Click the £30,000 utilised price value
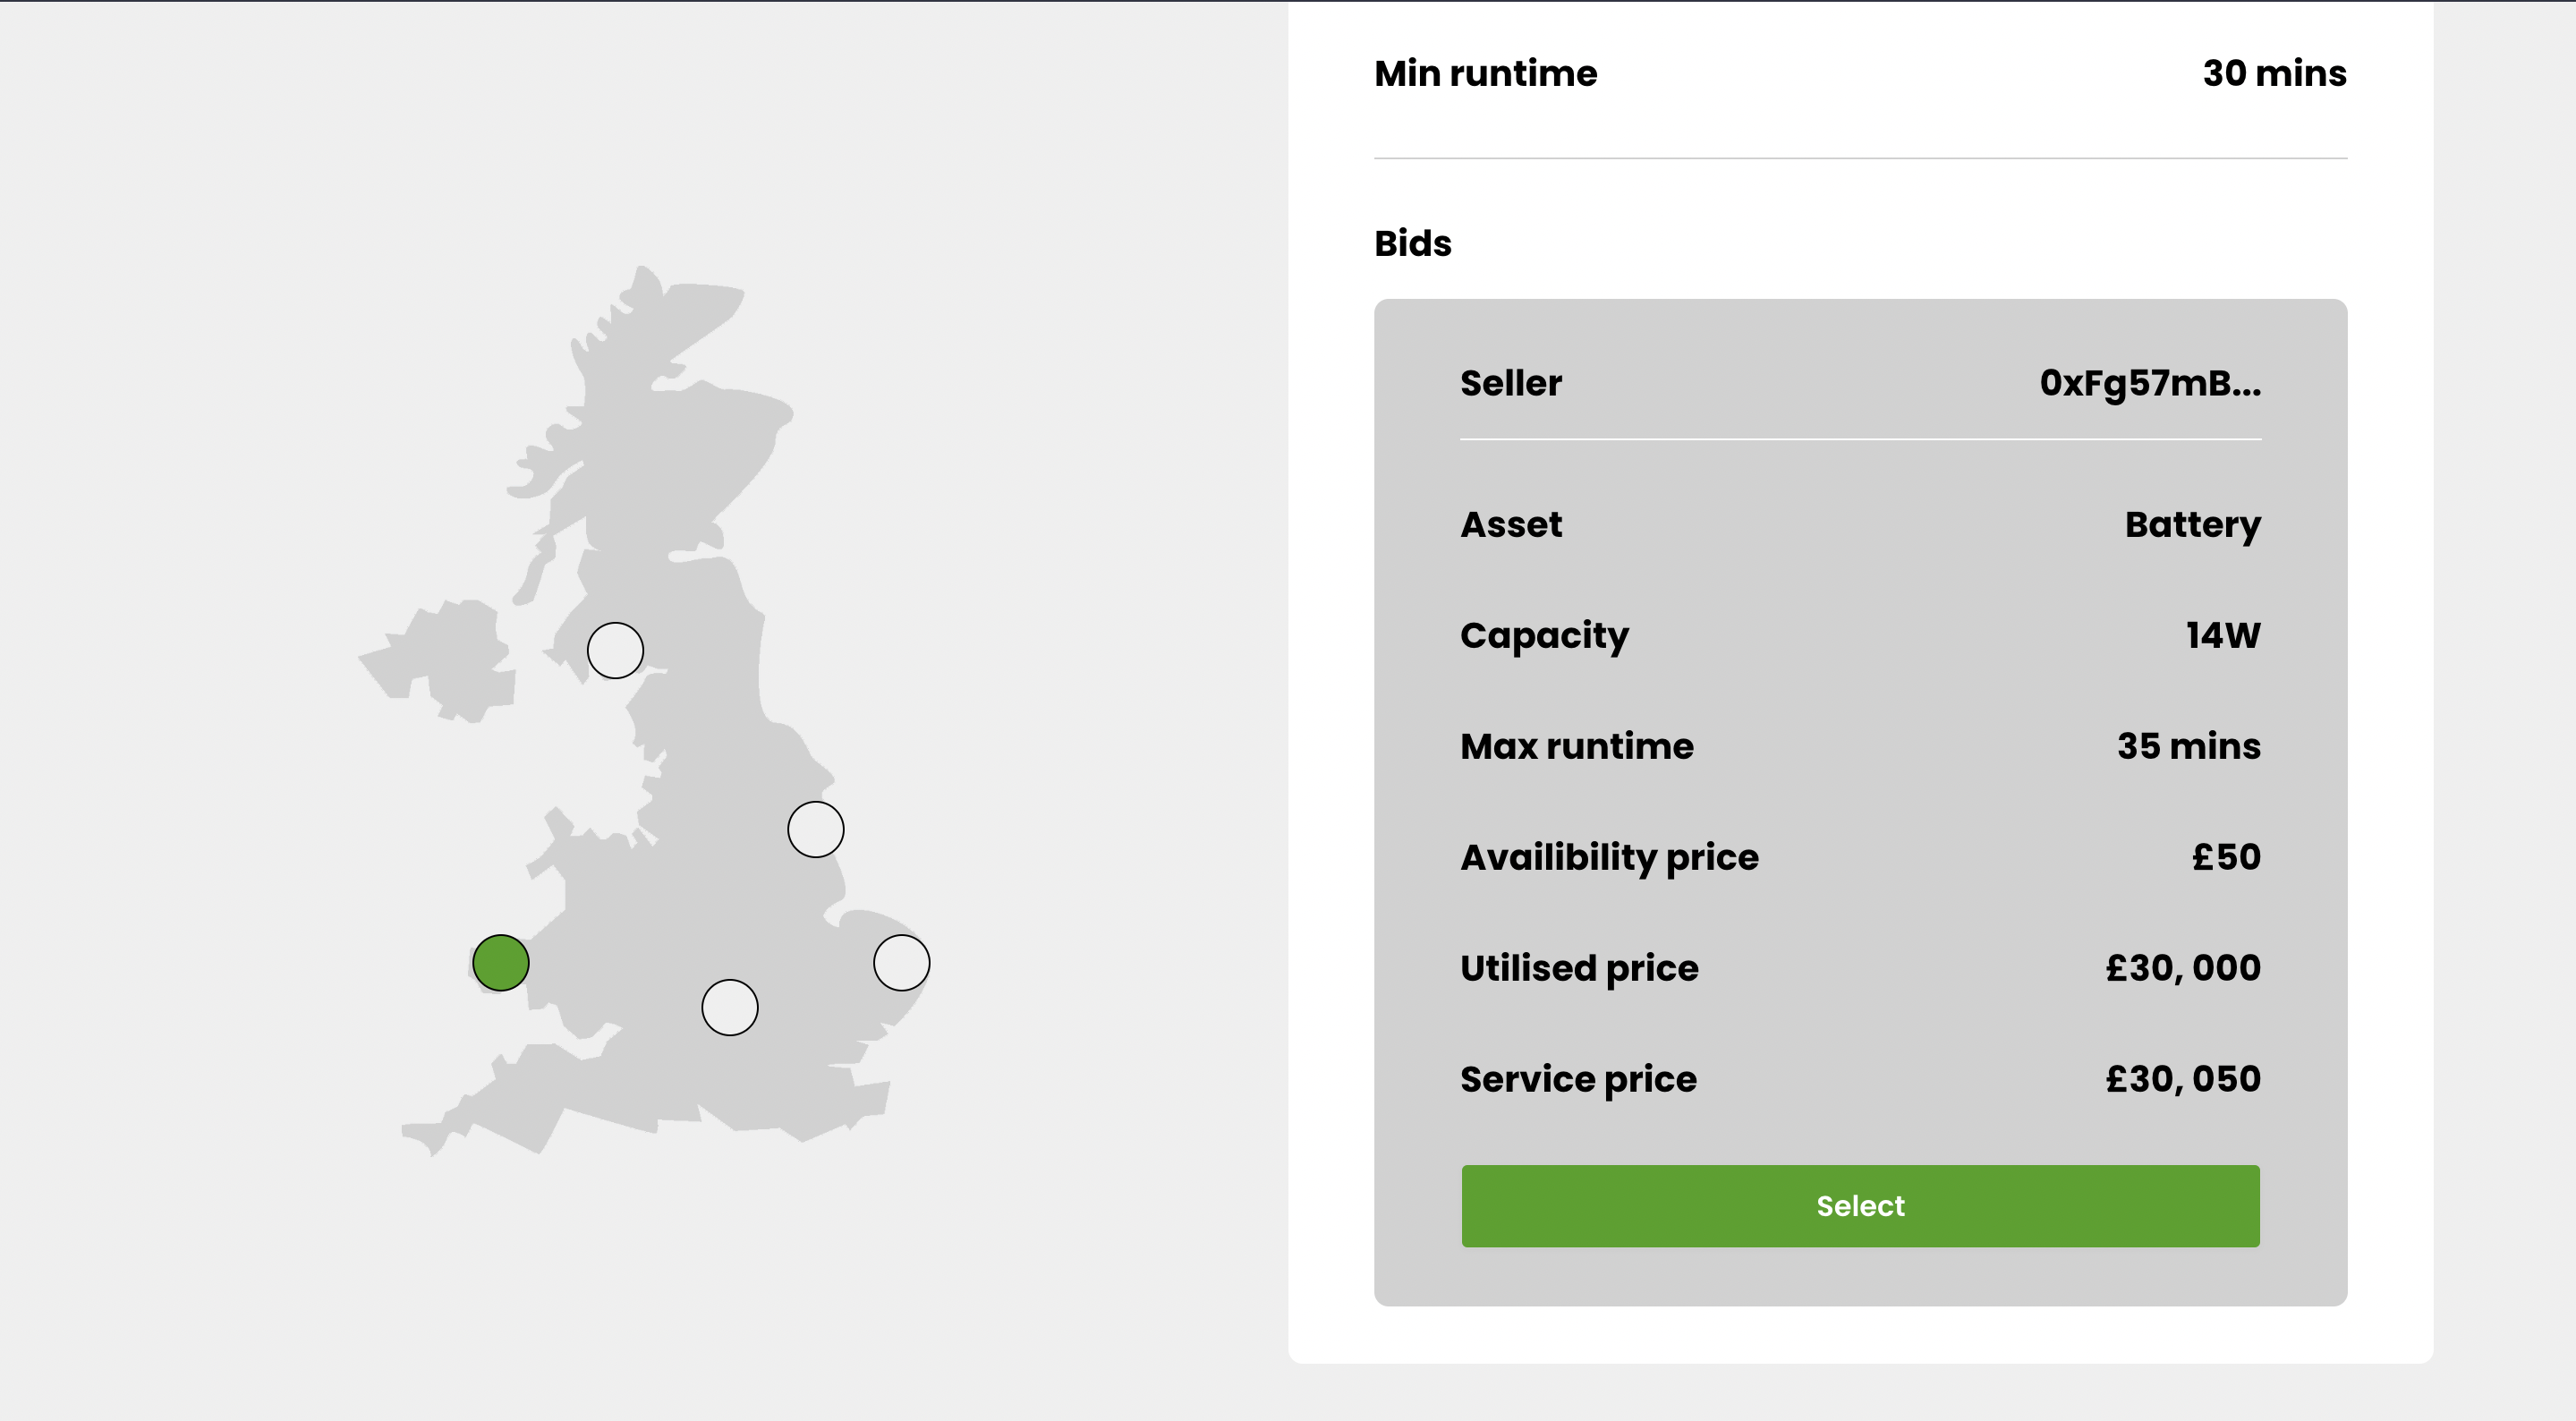The image size is (2576, 1421). (x=2182, y=968)
